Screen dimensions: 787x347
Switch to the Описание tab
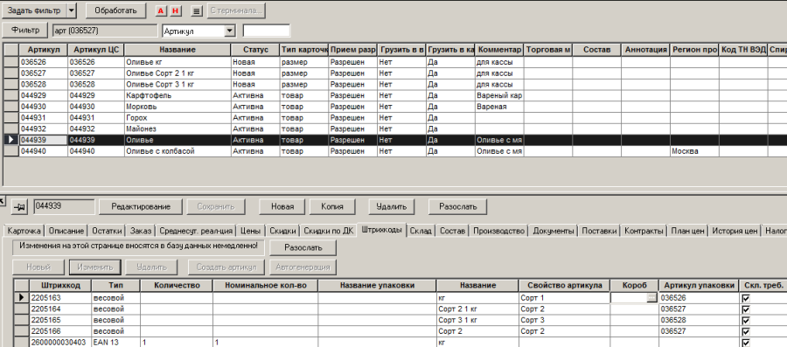coord(66,231)
